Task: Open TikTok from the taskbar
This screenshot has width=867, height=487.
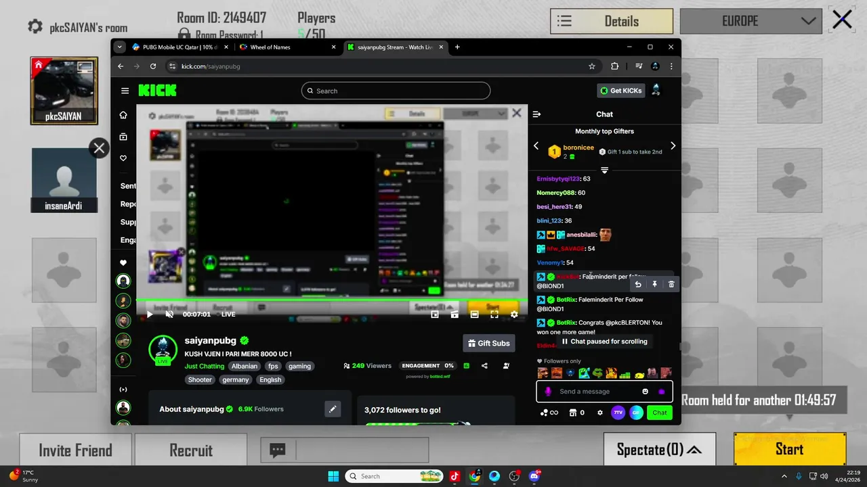Action: [x=454, y=476]
